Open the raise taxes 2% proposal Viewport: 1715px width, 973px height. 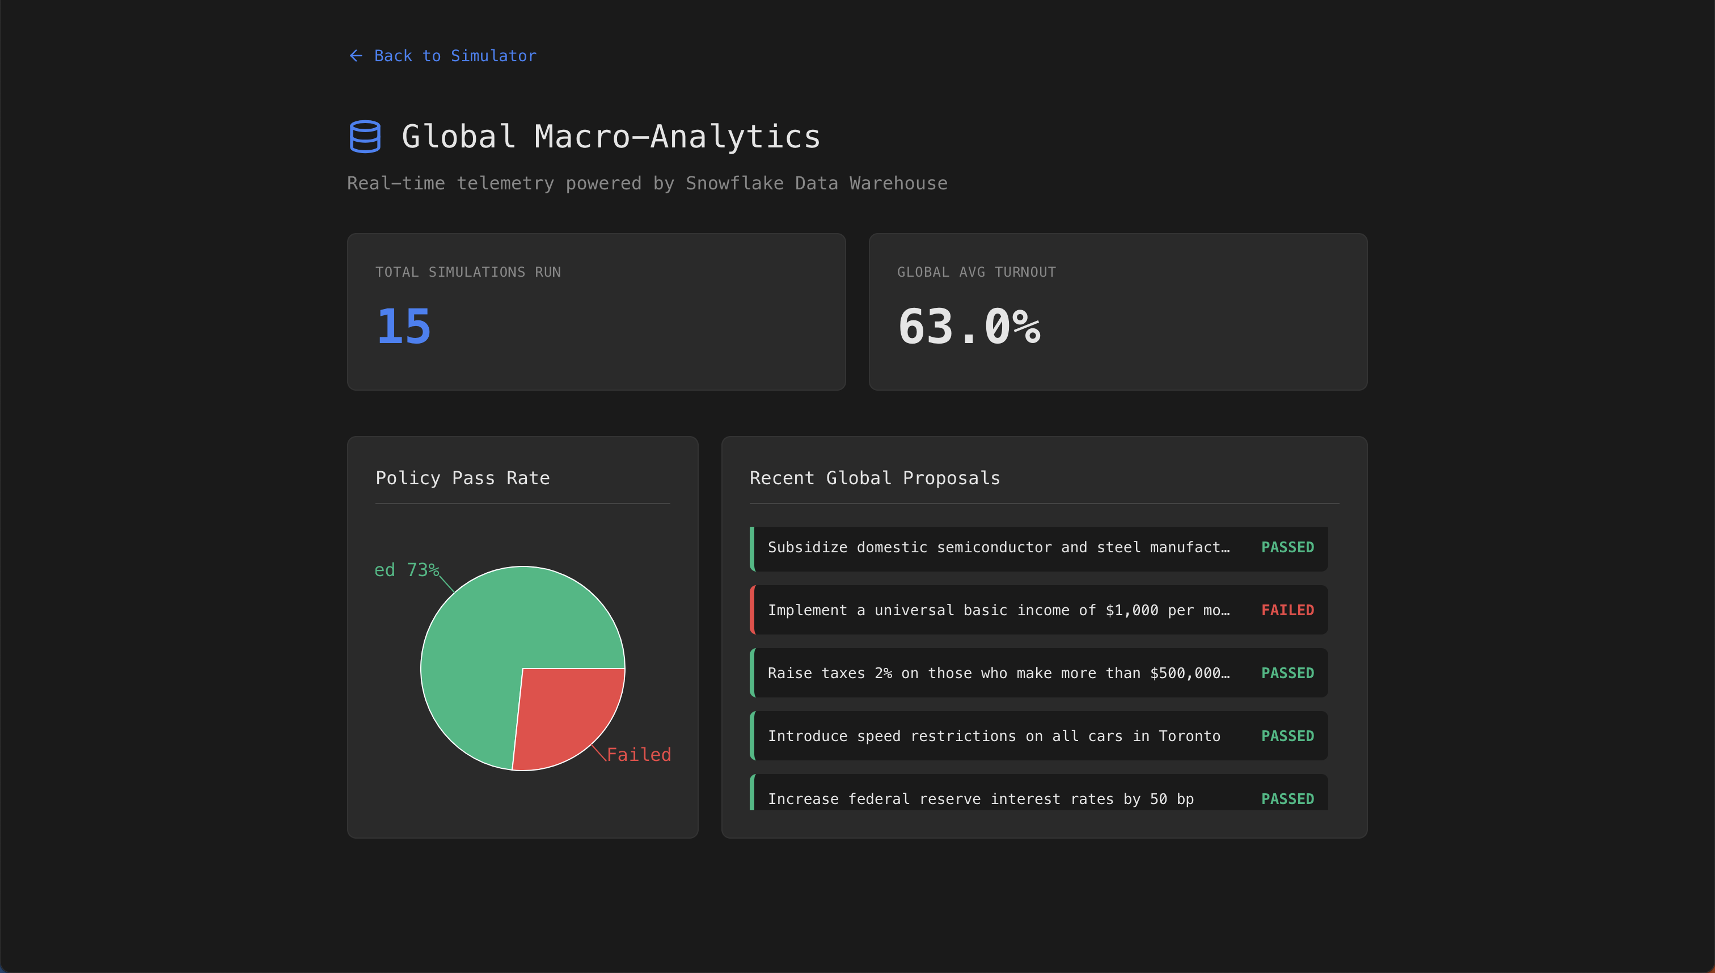[998, 673]
